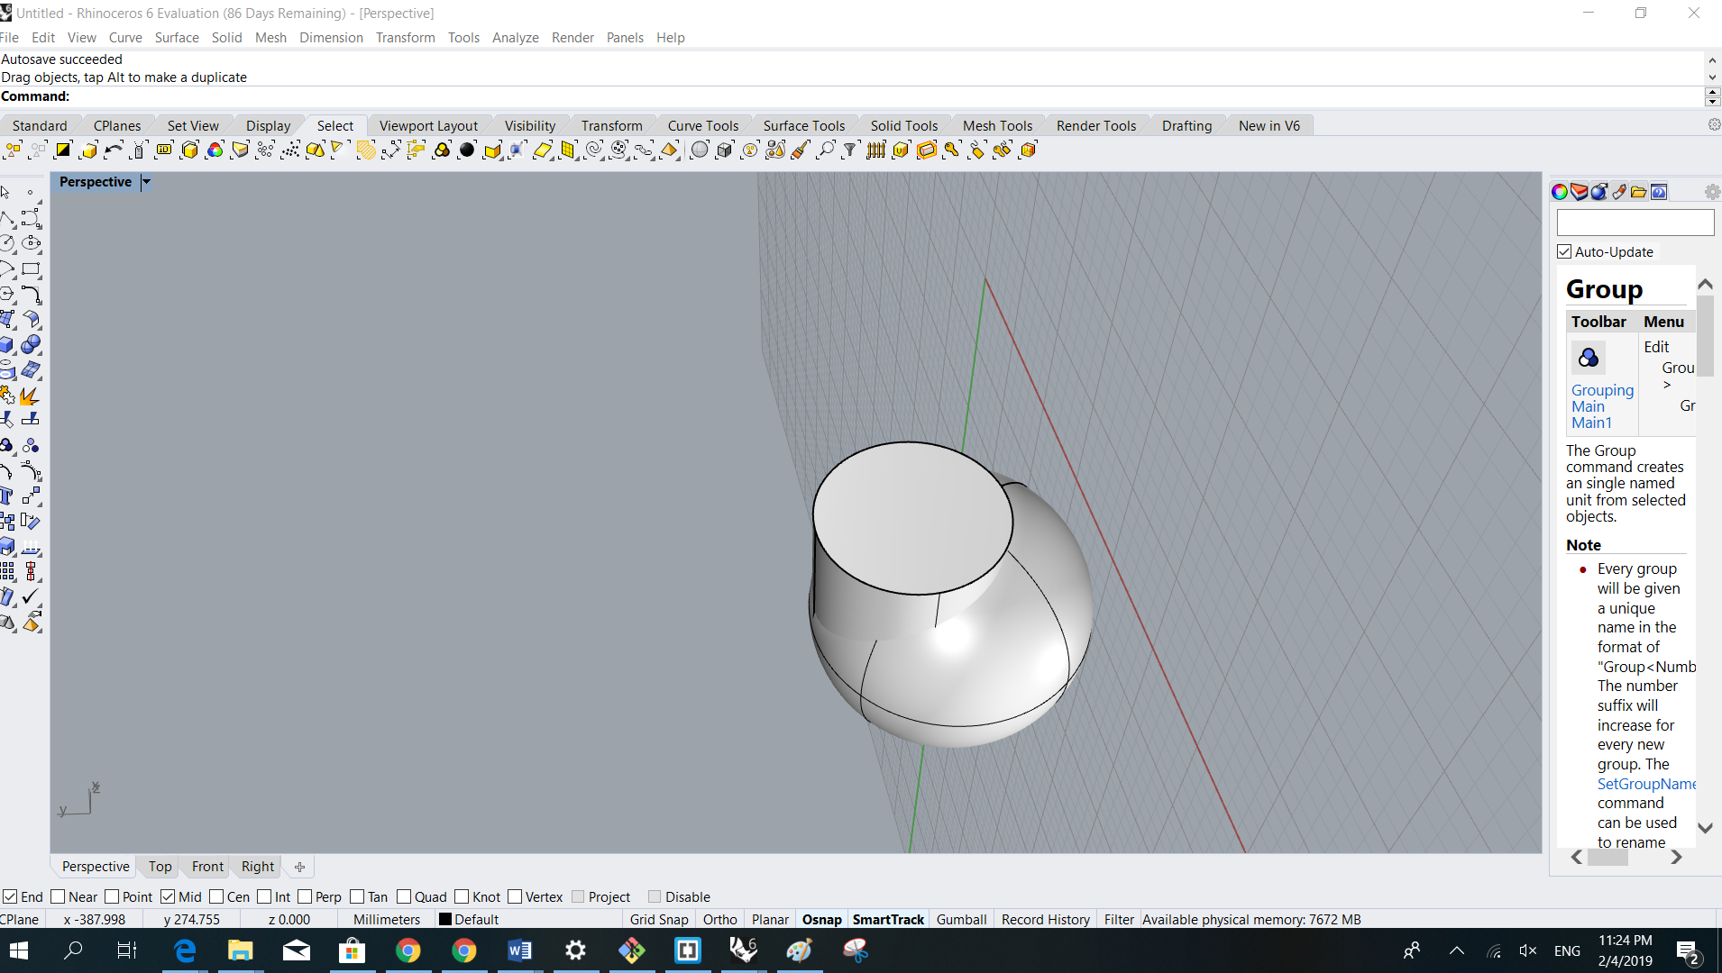
Task: Toggle the Mid osnap checkbox
Action: click(x=168, y=897)
